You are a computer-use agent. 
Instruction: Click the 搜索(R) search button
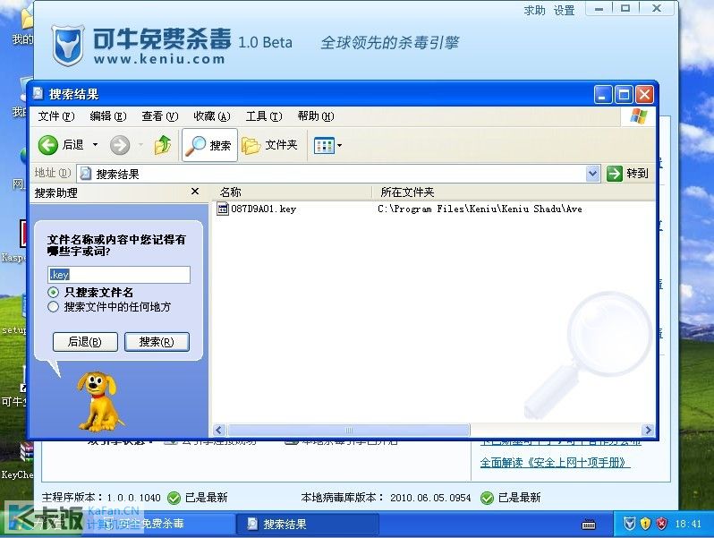(x=157, y=342)
